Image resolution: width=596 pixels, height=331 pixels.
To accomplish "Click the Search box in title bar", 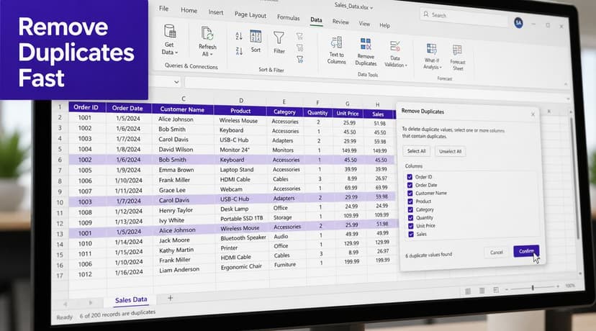I will tap(464, 17).
